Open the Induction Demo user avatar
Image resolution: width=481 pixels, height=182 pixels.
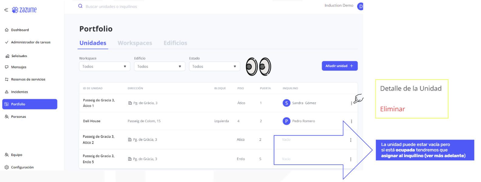coord(360,6)
